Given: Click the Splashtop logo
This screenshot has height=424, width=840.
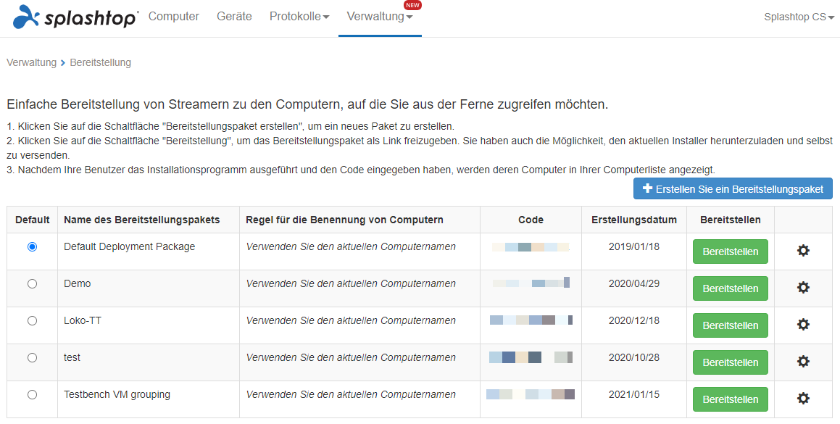Looking at the screenshot, I should tap(75, 17).
